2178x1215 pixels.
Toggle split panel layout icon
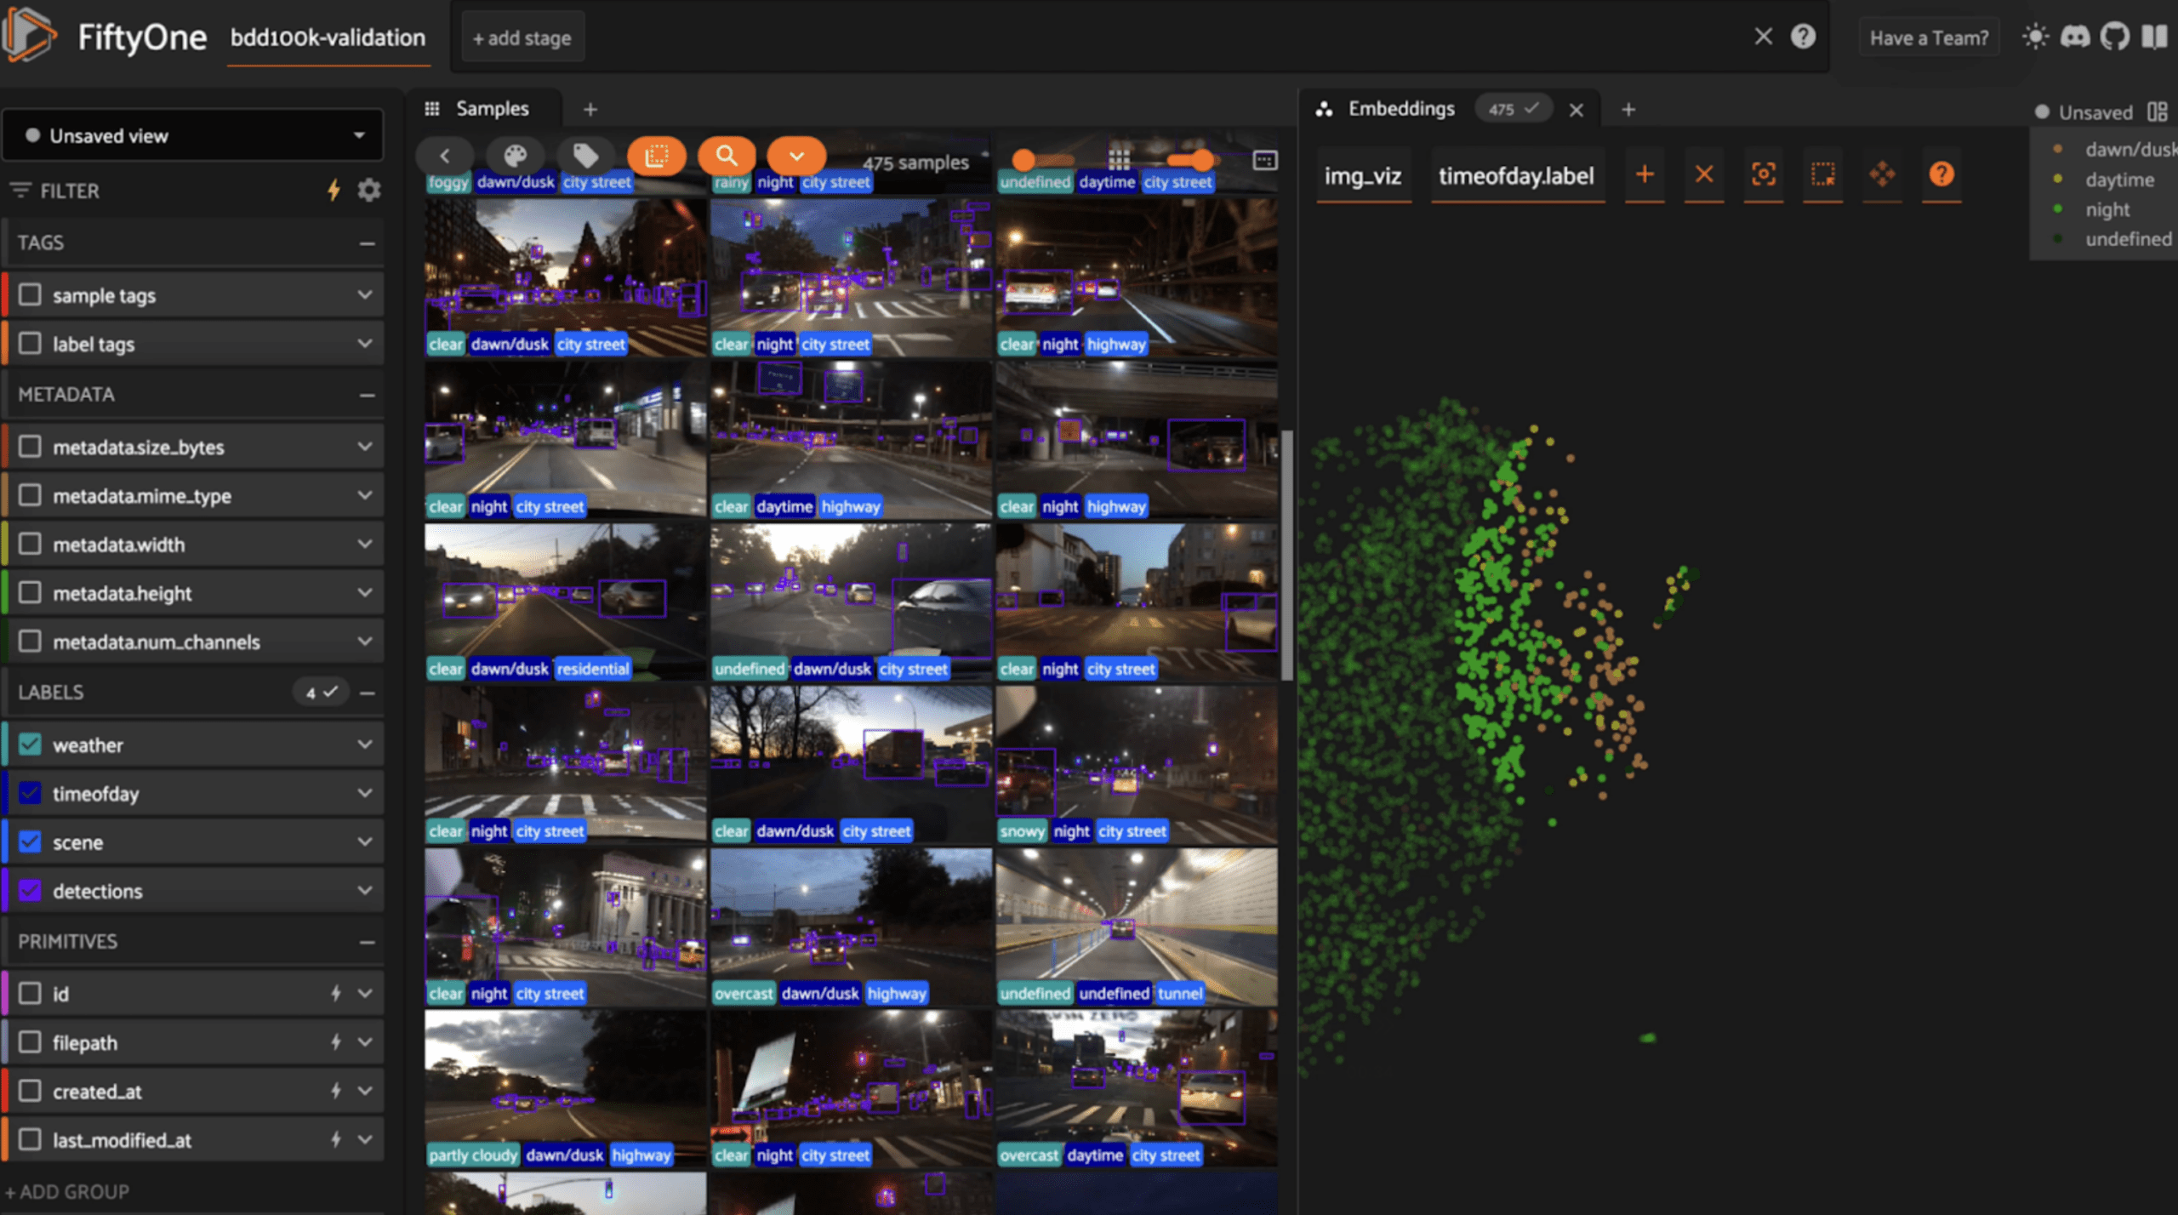[2157, 111]
